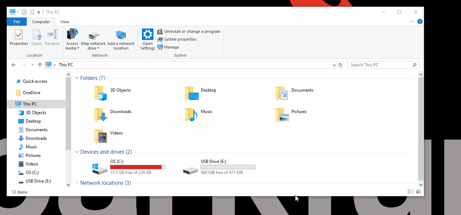The height and width of the screenshot is (215, 461).
Task: Click the Properties icon in the ribbon
Action: click(x=19, y=35)
